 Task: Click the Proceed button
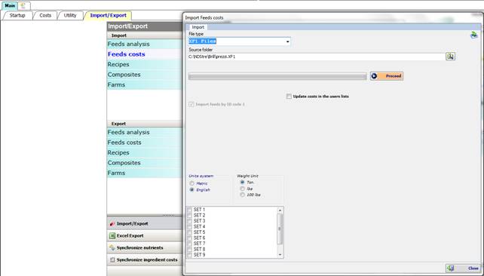pyautogui.click(x=387, y=76)
